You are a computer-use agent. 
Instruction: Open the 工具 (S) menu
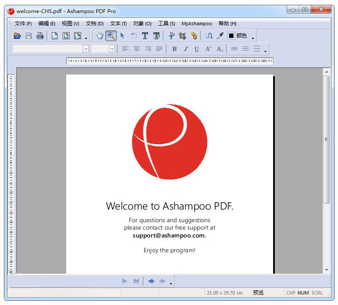(166, 24)
